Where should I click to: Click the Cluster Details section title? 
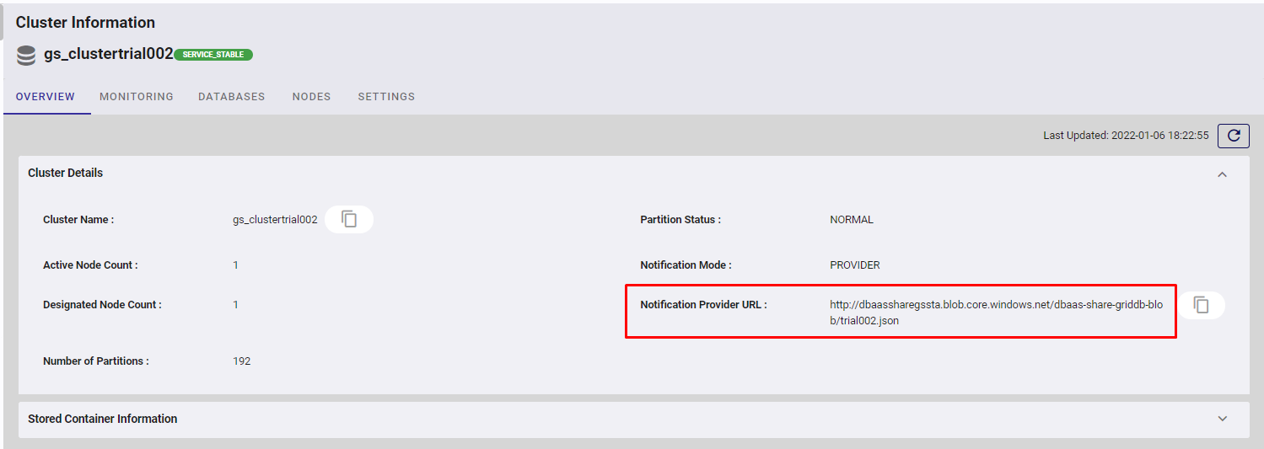click(x=66, y=173)
